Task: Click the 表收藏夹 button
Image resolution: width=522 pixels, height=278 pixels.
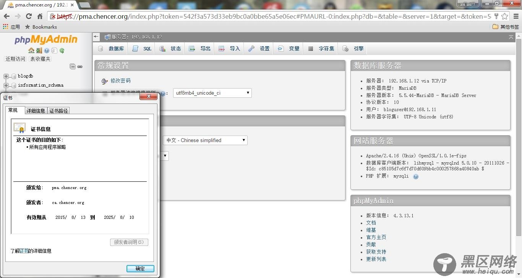Action: pos(40,59)
